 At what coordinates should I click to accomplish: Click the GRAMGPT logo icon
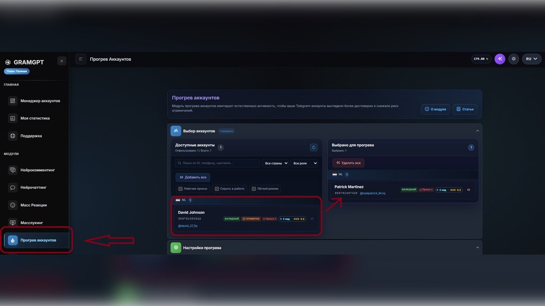point(8,62)
